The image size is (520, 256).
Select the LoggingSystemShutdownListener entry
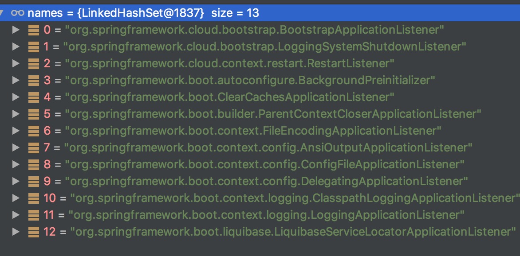pos(264,47)
